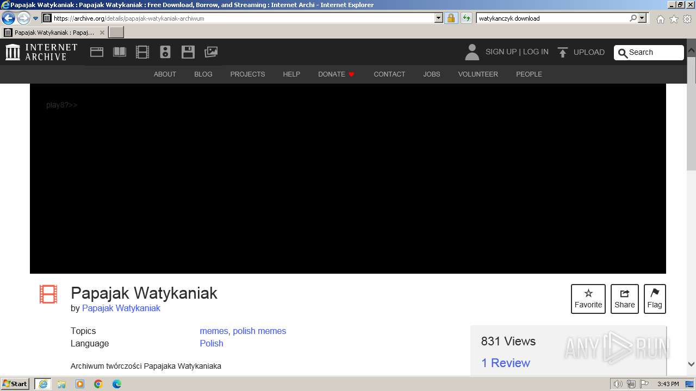Open the ABOUT menu item
696x391 pixels.
165,74
